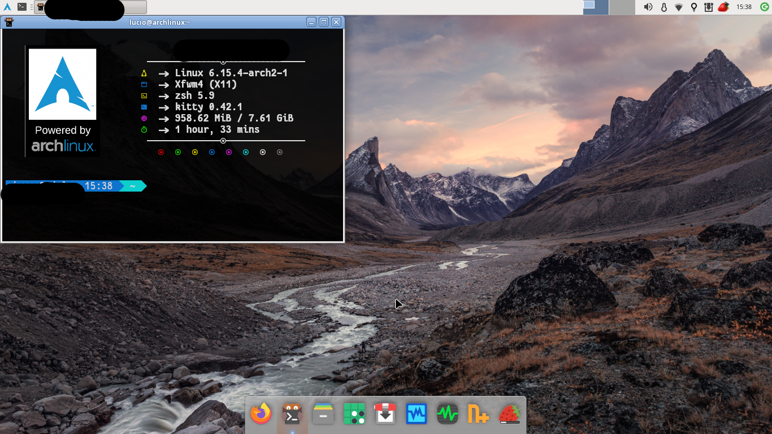Viewport: 772px width, 434px height.
Task: Open the strawberry app in the dock
Action: (510, 414)
